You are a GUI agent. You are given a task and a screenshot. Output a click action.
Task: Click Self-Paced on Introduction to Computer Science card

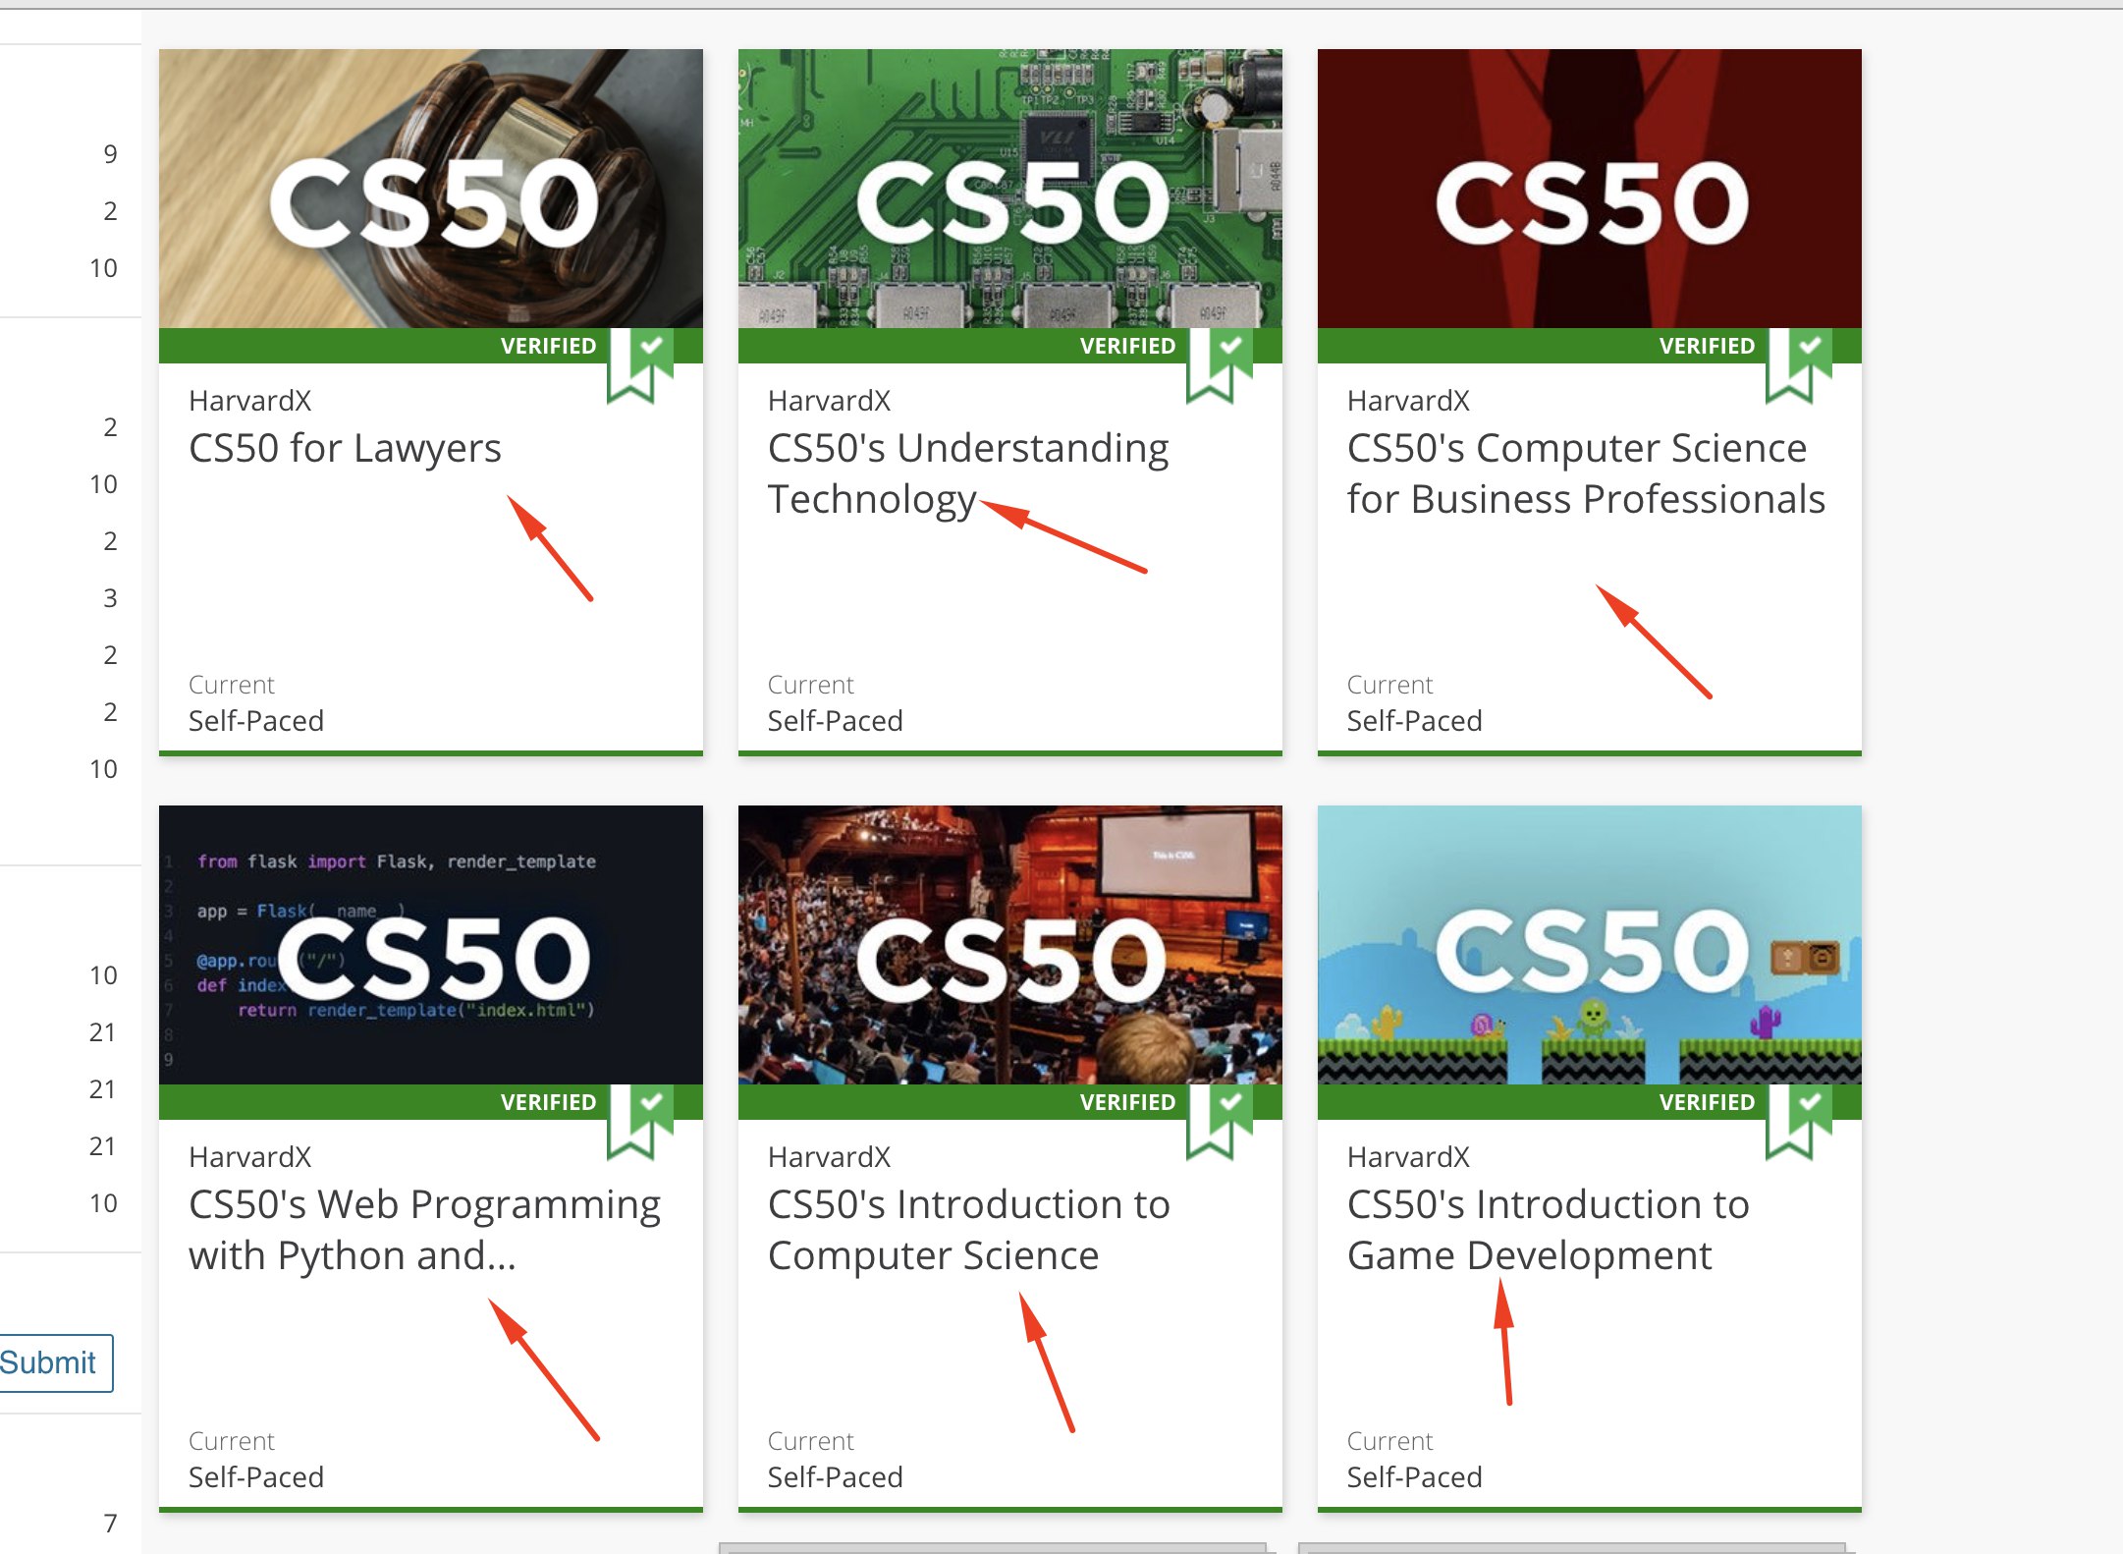click(x=836, y=1477)
